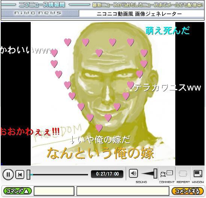
Task: Click the テラカワユスww comment
Action: click(167, 87)
